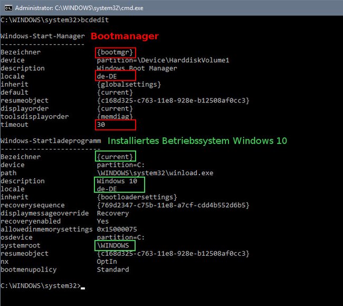343x306 pixels.
Task: Click the 'timeout' property label
Action: pyautogui.click(x=14, y=125)
